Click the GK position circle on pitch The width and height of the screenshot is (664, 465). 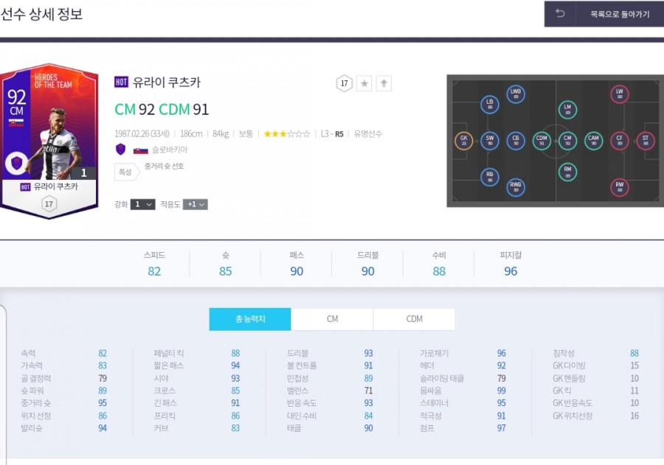click(464, 141)
